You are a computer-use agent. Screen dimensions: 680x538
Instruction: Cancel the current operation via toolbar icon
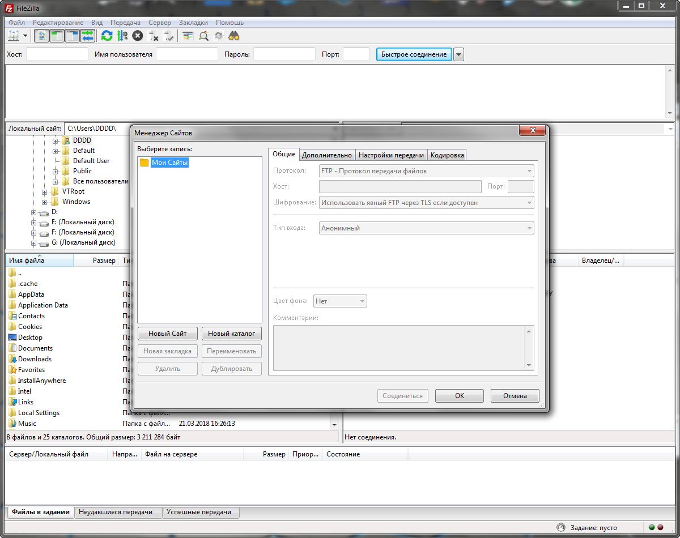[137, 36]
